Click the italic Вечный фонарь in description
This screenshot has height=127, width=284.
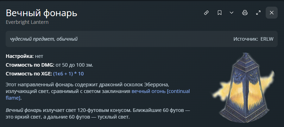click(24, 110)
